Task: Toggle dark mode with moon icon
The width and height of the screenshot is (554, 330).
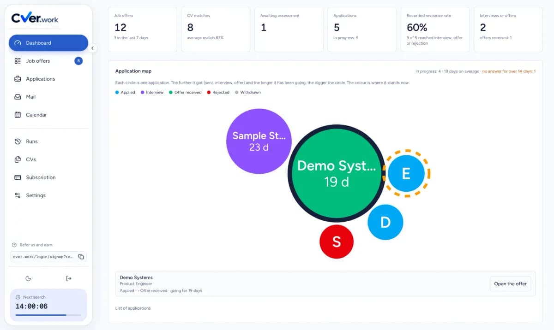Action: (x=28, y=278)
